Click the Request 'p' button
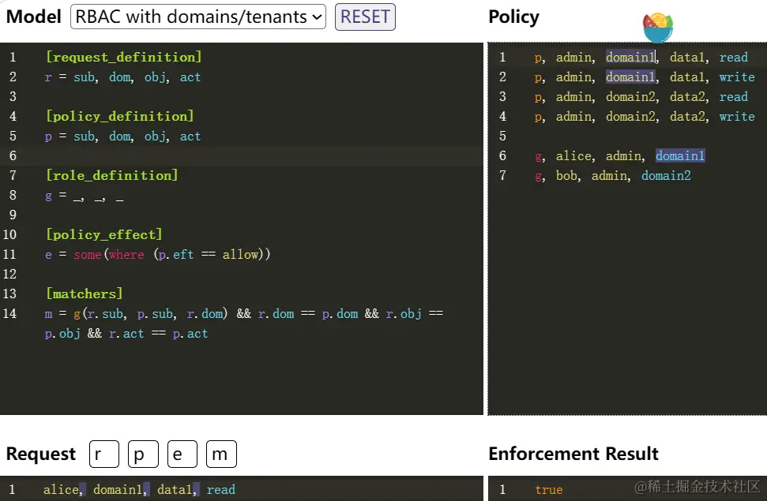 coord(143,454)
